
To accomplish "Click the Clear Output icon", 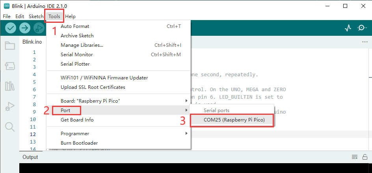I will (354, 157).
